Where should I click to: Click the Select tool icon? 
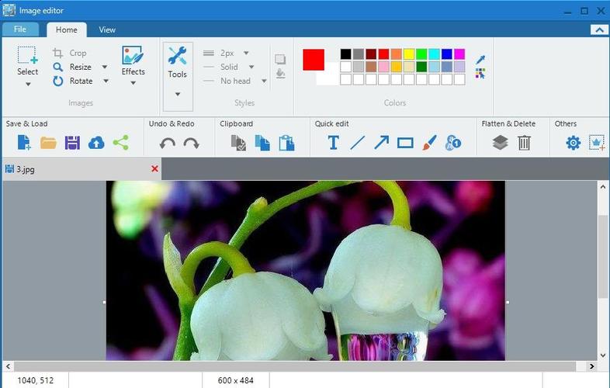tap(27, 55)
